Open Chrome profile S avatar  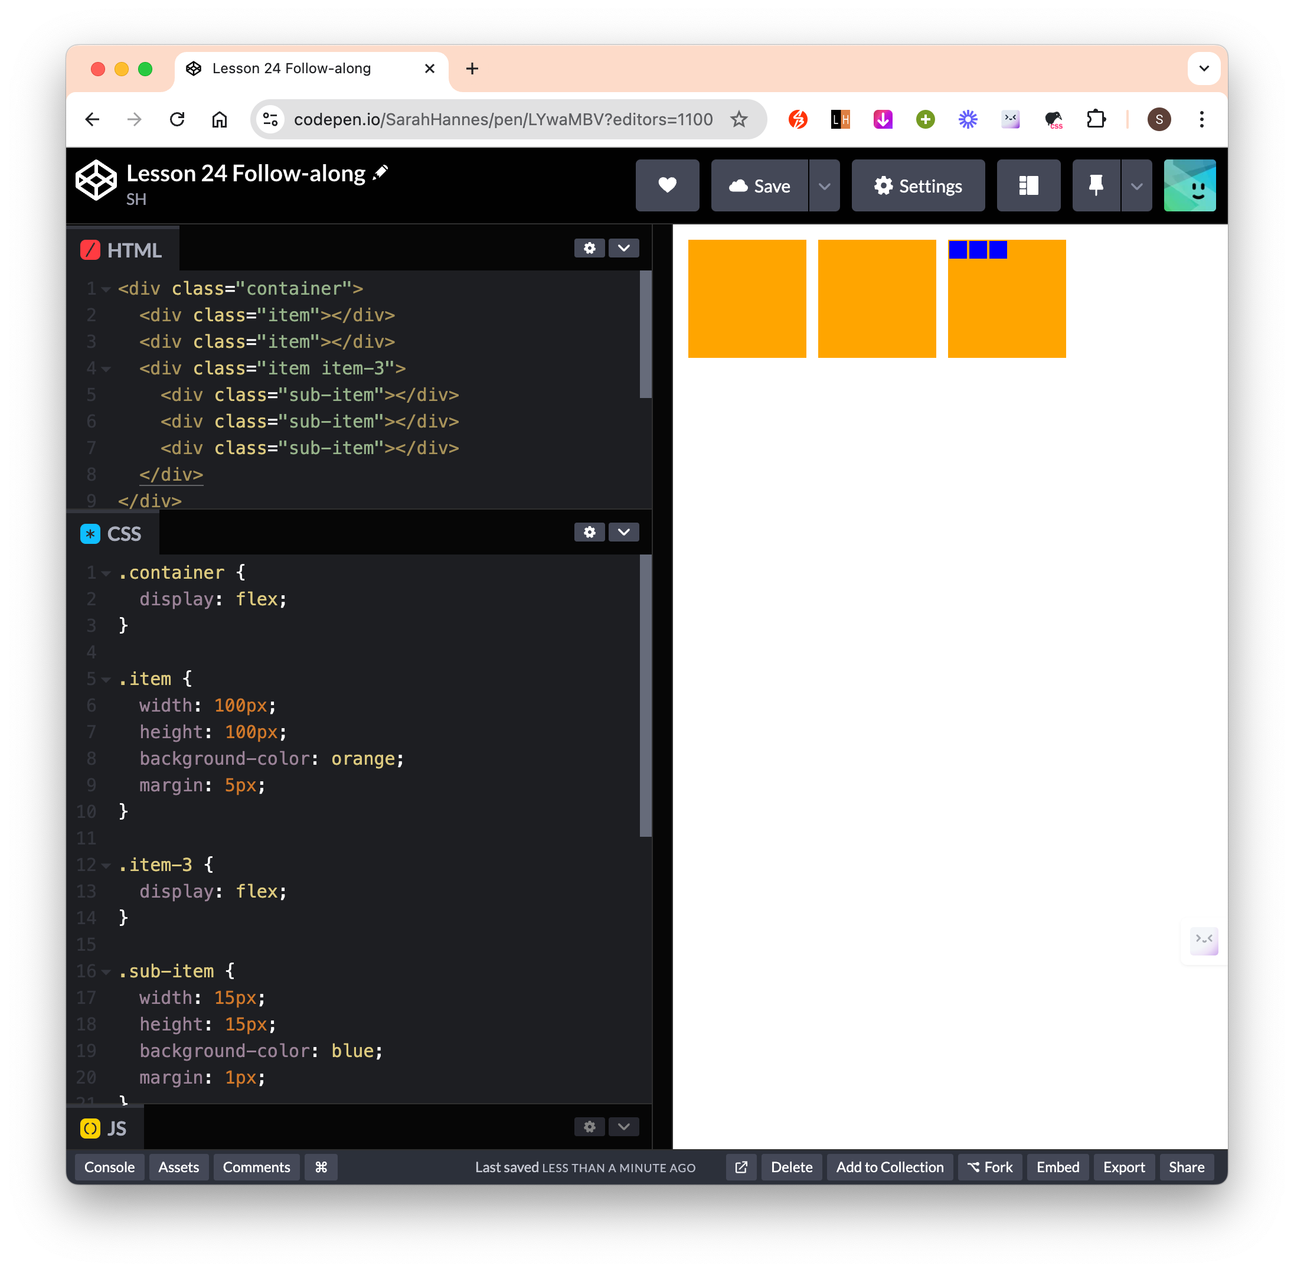coord(1159,120)
